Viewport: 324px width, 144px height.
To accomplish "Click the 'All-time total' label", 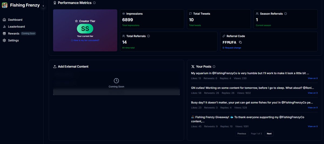I will click(x=129, y=48).
